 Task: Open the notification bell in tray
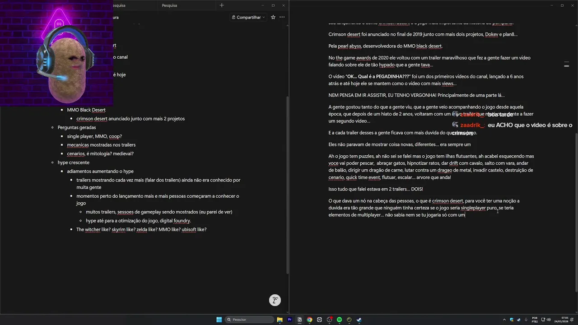click(x=571, y=320)
